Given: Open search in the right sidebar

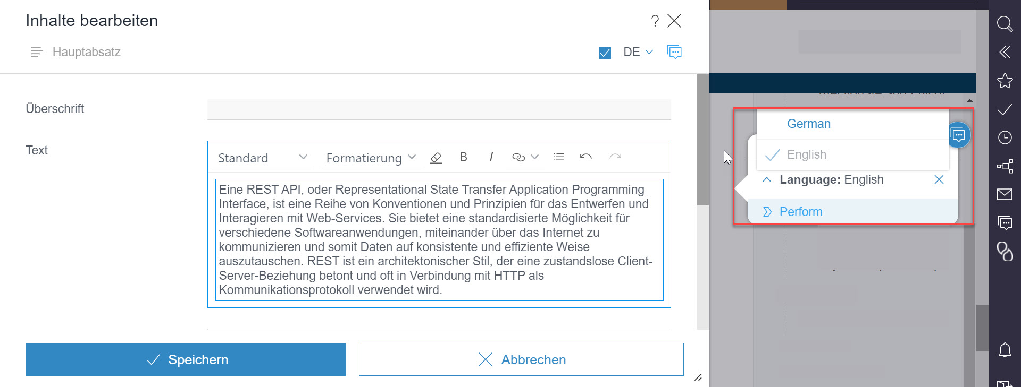Looking at the screenshot, I should pyautogui.click(x=1005, y=24).
